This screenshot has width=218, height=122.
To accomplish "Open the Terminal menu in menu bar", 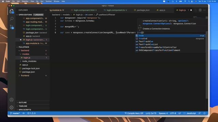I will [x=48, y=1].
